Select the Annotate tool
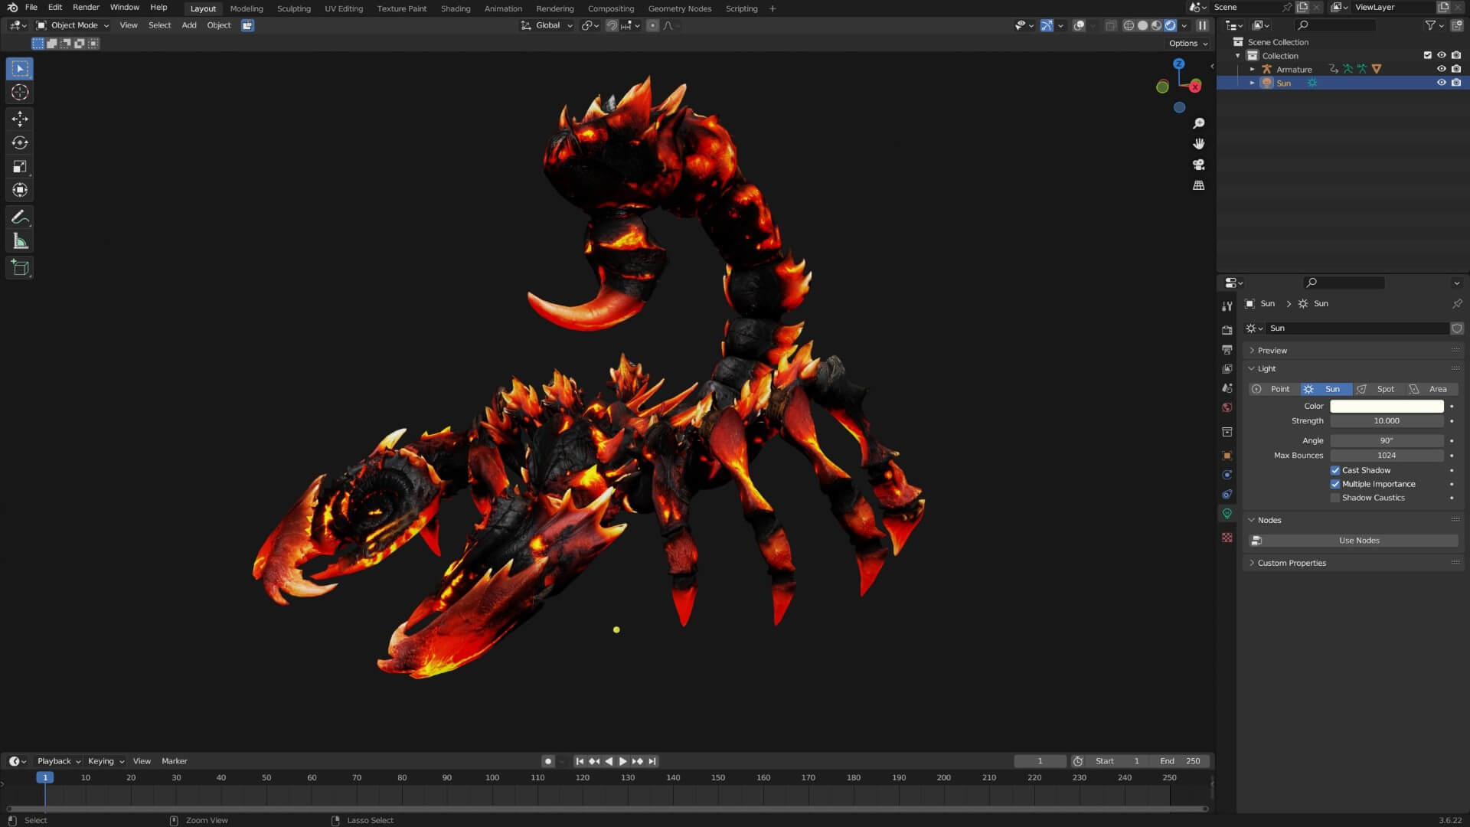Image resolution: width=1470 pixels, height=827 pixels. point(20,217)
